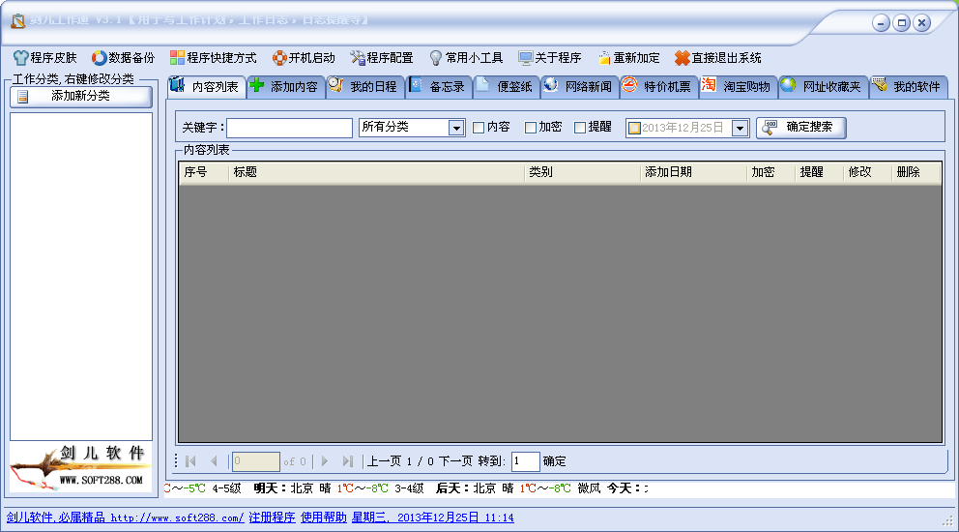Click the 重新加定 lock icon

click(604, 57)
